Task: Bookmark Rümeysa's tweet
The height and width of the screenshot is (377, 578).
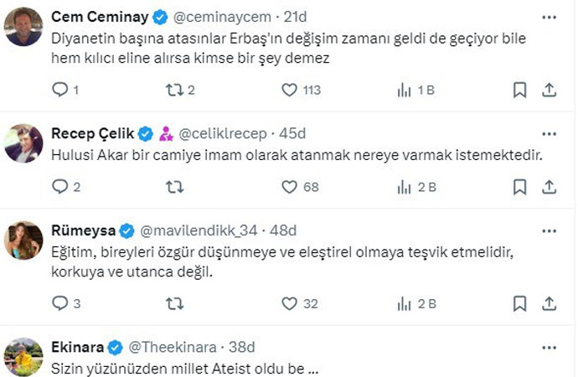Action: point(519,302)
